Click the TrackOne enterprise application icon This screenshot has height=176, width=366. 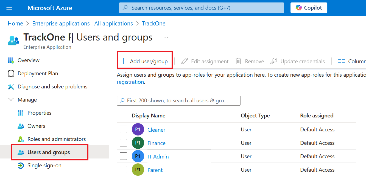[13, 41]
